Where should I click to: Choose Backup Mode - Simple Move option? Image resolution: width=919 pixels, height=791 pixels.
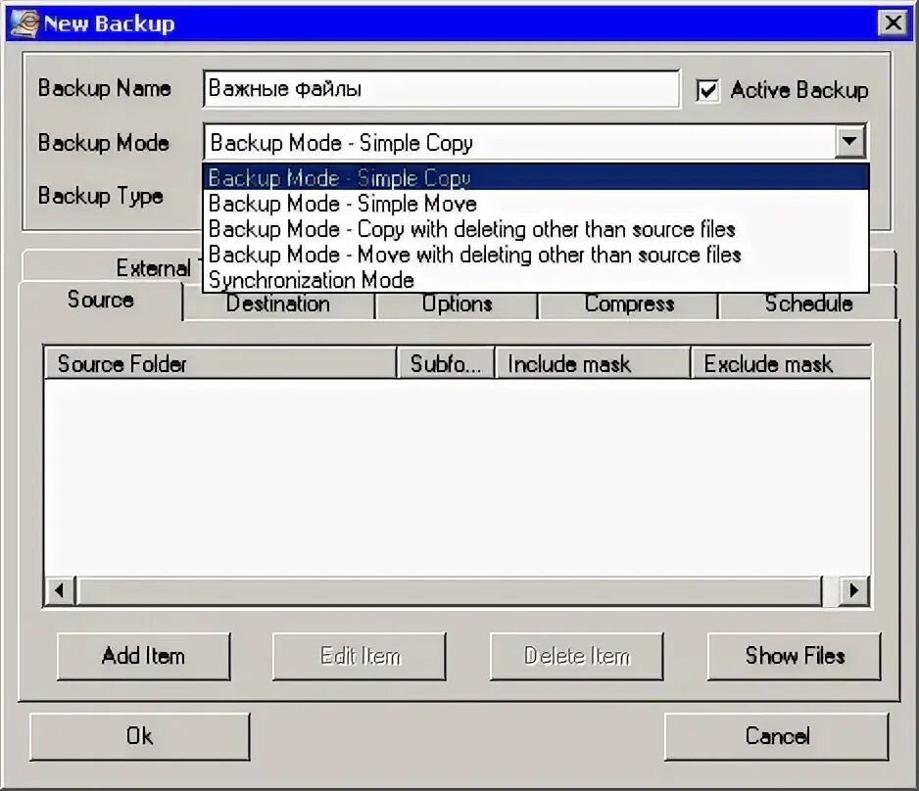click(x=535, y=204)
